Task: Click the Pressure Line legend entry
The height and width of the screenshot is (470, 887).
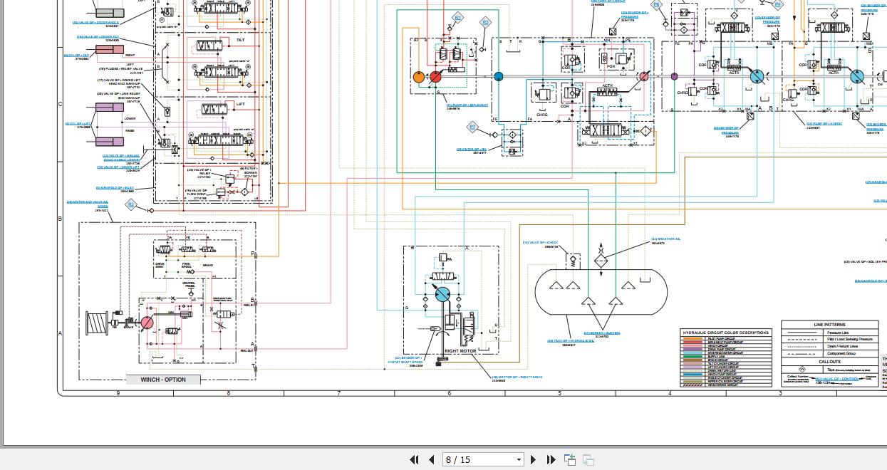Action: (x=837, y=333)
